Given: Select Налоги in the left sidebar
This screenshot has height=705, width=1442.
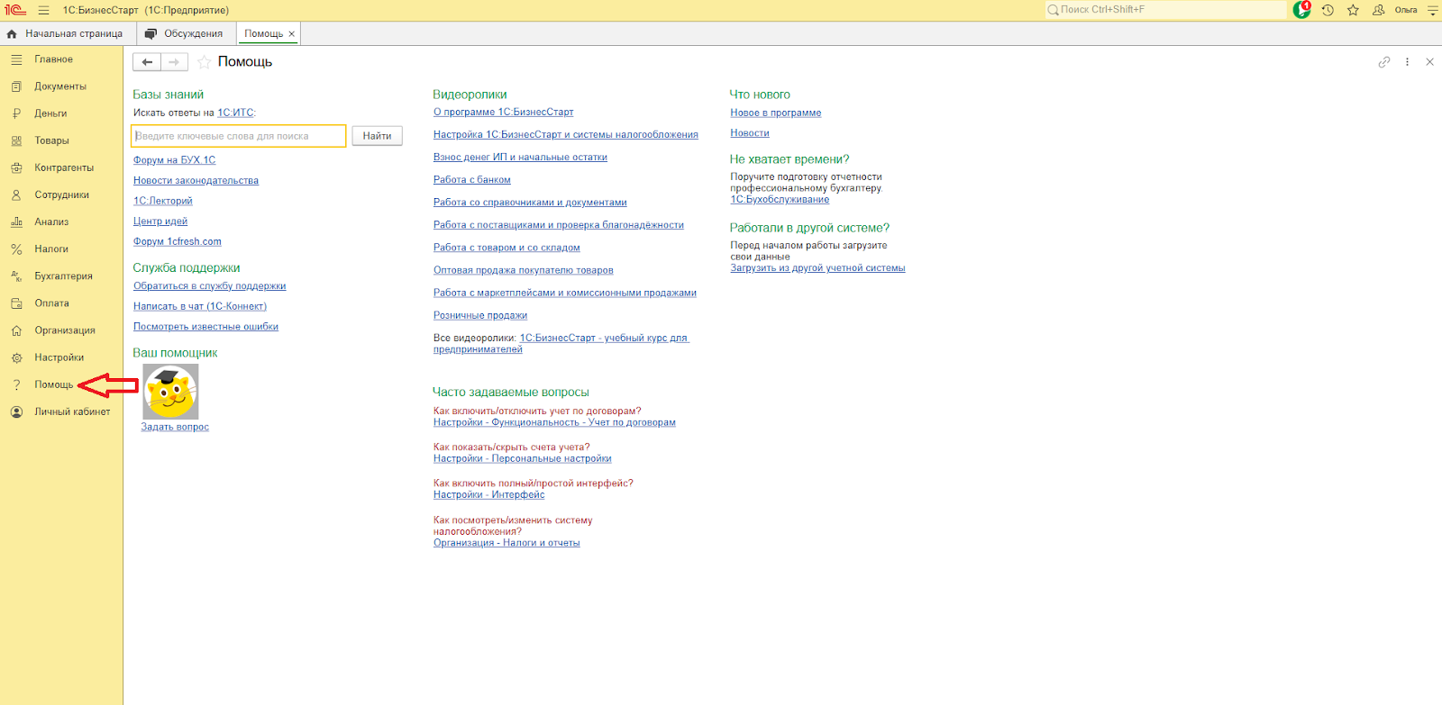Looking at the screenshot, I should pos(51,249).
